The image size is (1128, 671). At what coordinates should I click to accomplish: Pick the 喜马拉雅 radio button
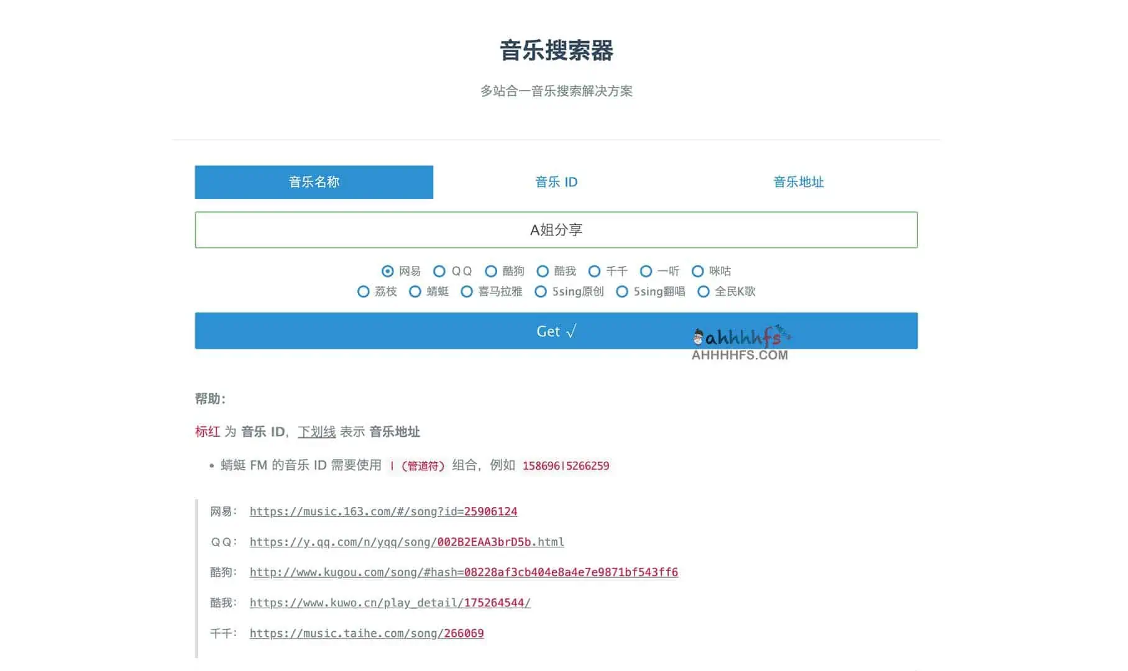click(467, 291)
